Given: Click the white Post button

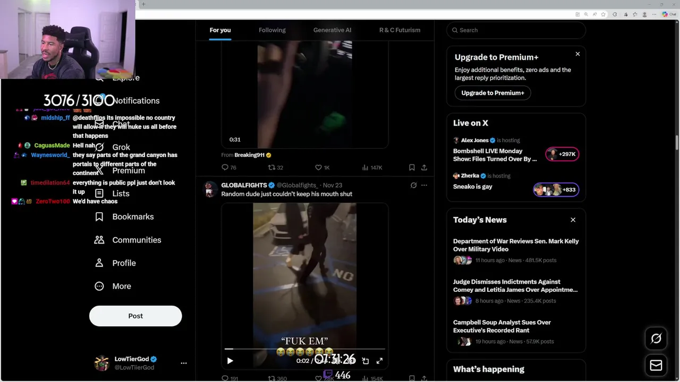Looking at the screenshot, I should coord(135,316).
